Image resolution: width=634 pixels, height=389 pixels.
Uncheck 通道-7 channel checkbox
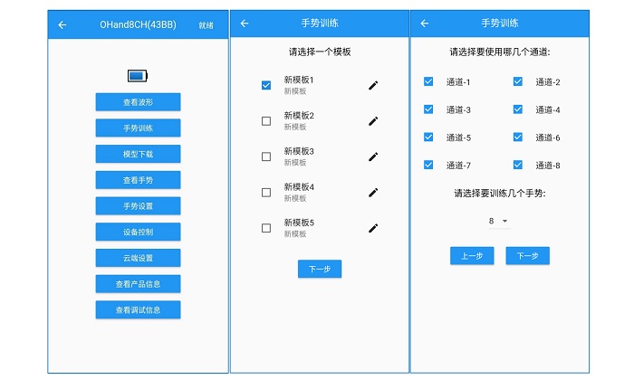click(x=428, y=165)
